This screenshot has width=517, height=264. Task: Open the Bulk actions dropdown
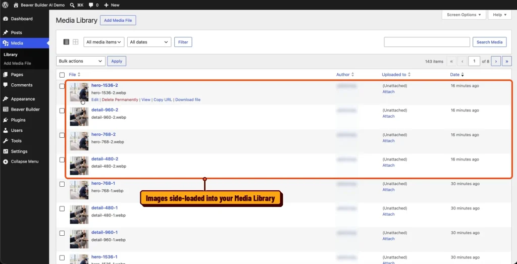(x=81, y=61)
